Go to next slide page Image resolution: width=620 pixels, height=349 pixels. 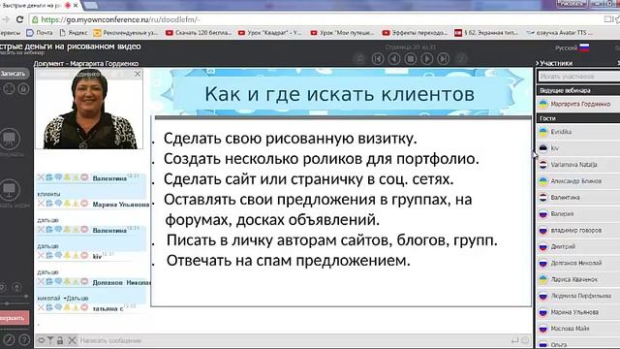tap(426, 58)
